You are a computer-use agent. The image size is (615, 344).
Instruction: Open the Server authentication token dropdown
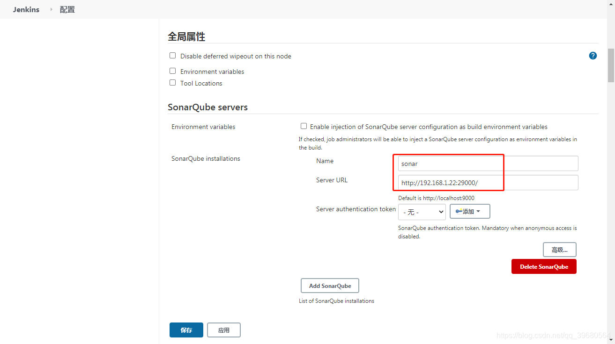pyautogui.click(x=422, y=212)
